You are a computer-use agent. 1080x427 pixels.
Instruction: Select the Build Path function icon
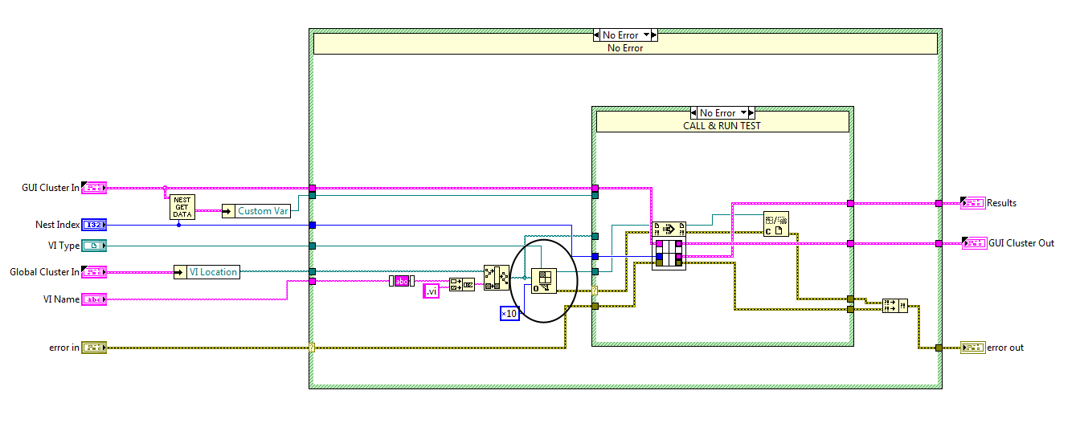click(x=496, y=278)
